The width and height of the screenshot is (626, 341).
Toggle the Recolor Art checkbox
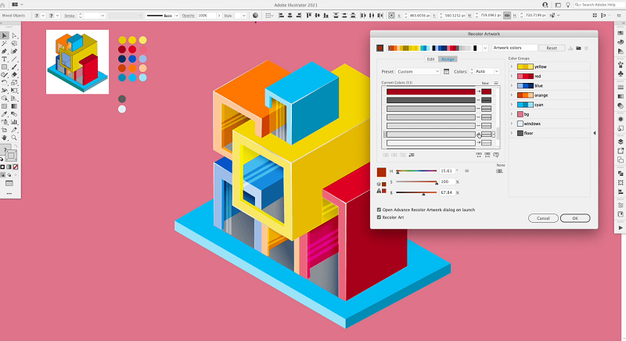[x=380, y=217]
